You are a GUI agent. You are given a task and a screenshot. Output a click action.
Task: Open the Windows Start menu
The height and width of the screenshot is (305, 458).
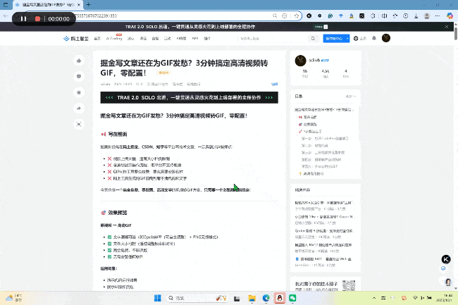coord(157,298)
